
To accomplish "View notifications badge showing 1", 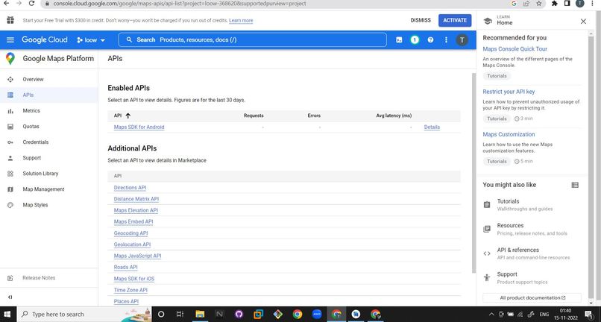I will (415, 40).
